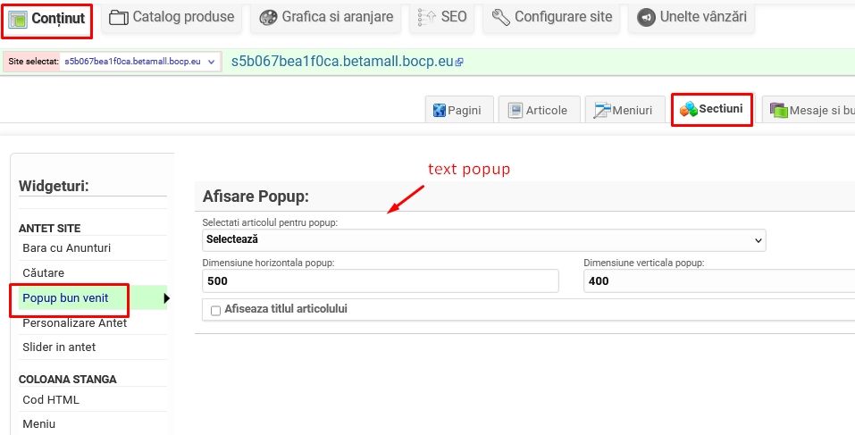The image size is (855, 435).
Task: Click the horizontal popup dimension field
Action: (x=380, y=281)
